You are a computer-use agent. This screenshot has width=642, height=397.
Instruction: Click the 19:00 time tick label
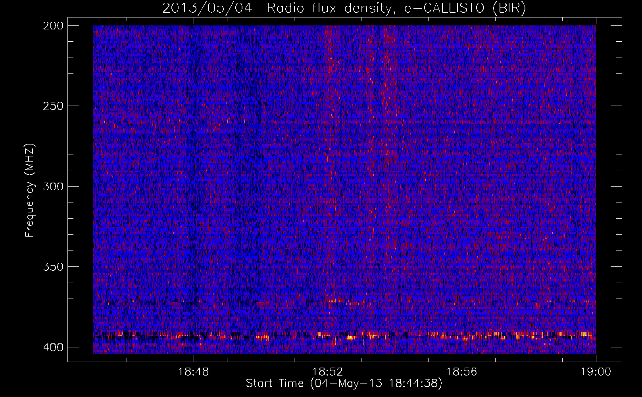(596, 372)
